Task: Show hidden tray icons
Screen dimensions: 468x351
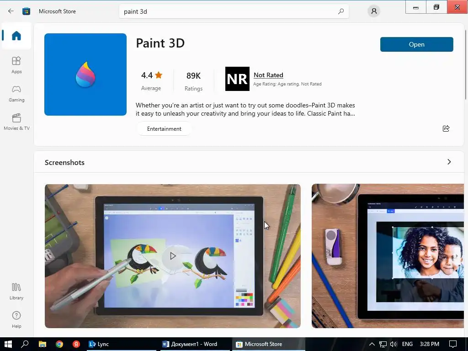Action: [x=372, y=344]
